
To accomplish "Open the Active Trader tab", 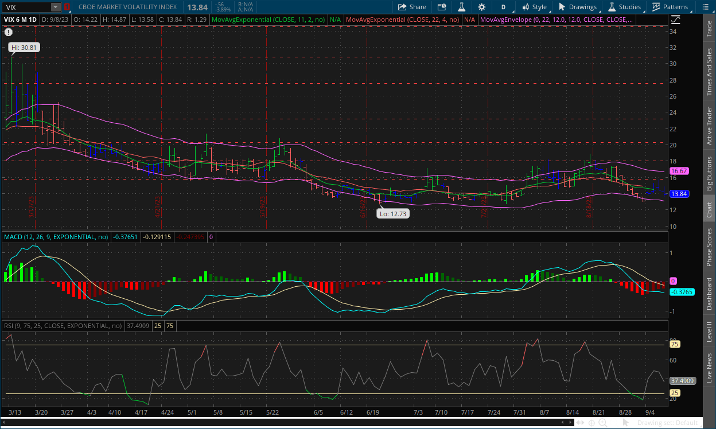I will pyautogui.click(x=709, y=126).
